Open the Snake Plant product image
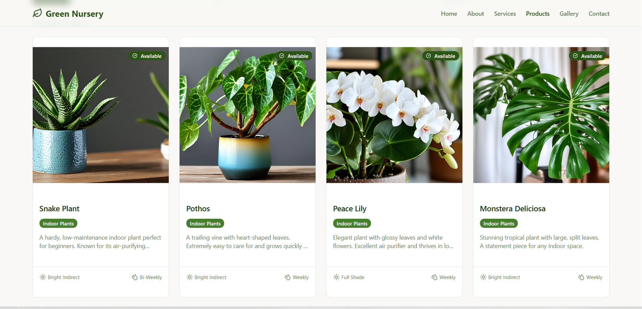The width and height of the screenshot is (642, 309). pyautogui.click(x=101, y=115)
